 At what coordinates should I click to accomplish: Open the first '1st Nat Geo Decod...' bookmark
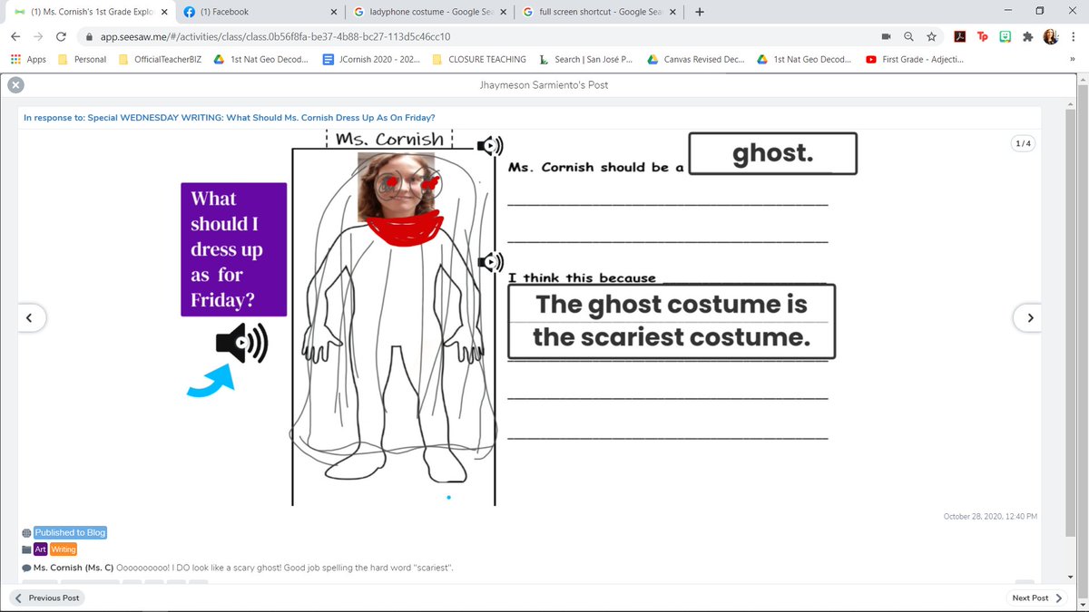pyautogui.click(x=260, y=59)
